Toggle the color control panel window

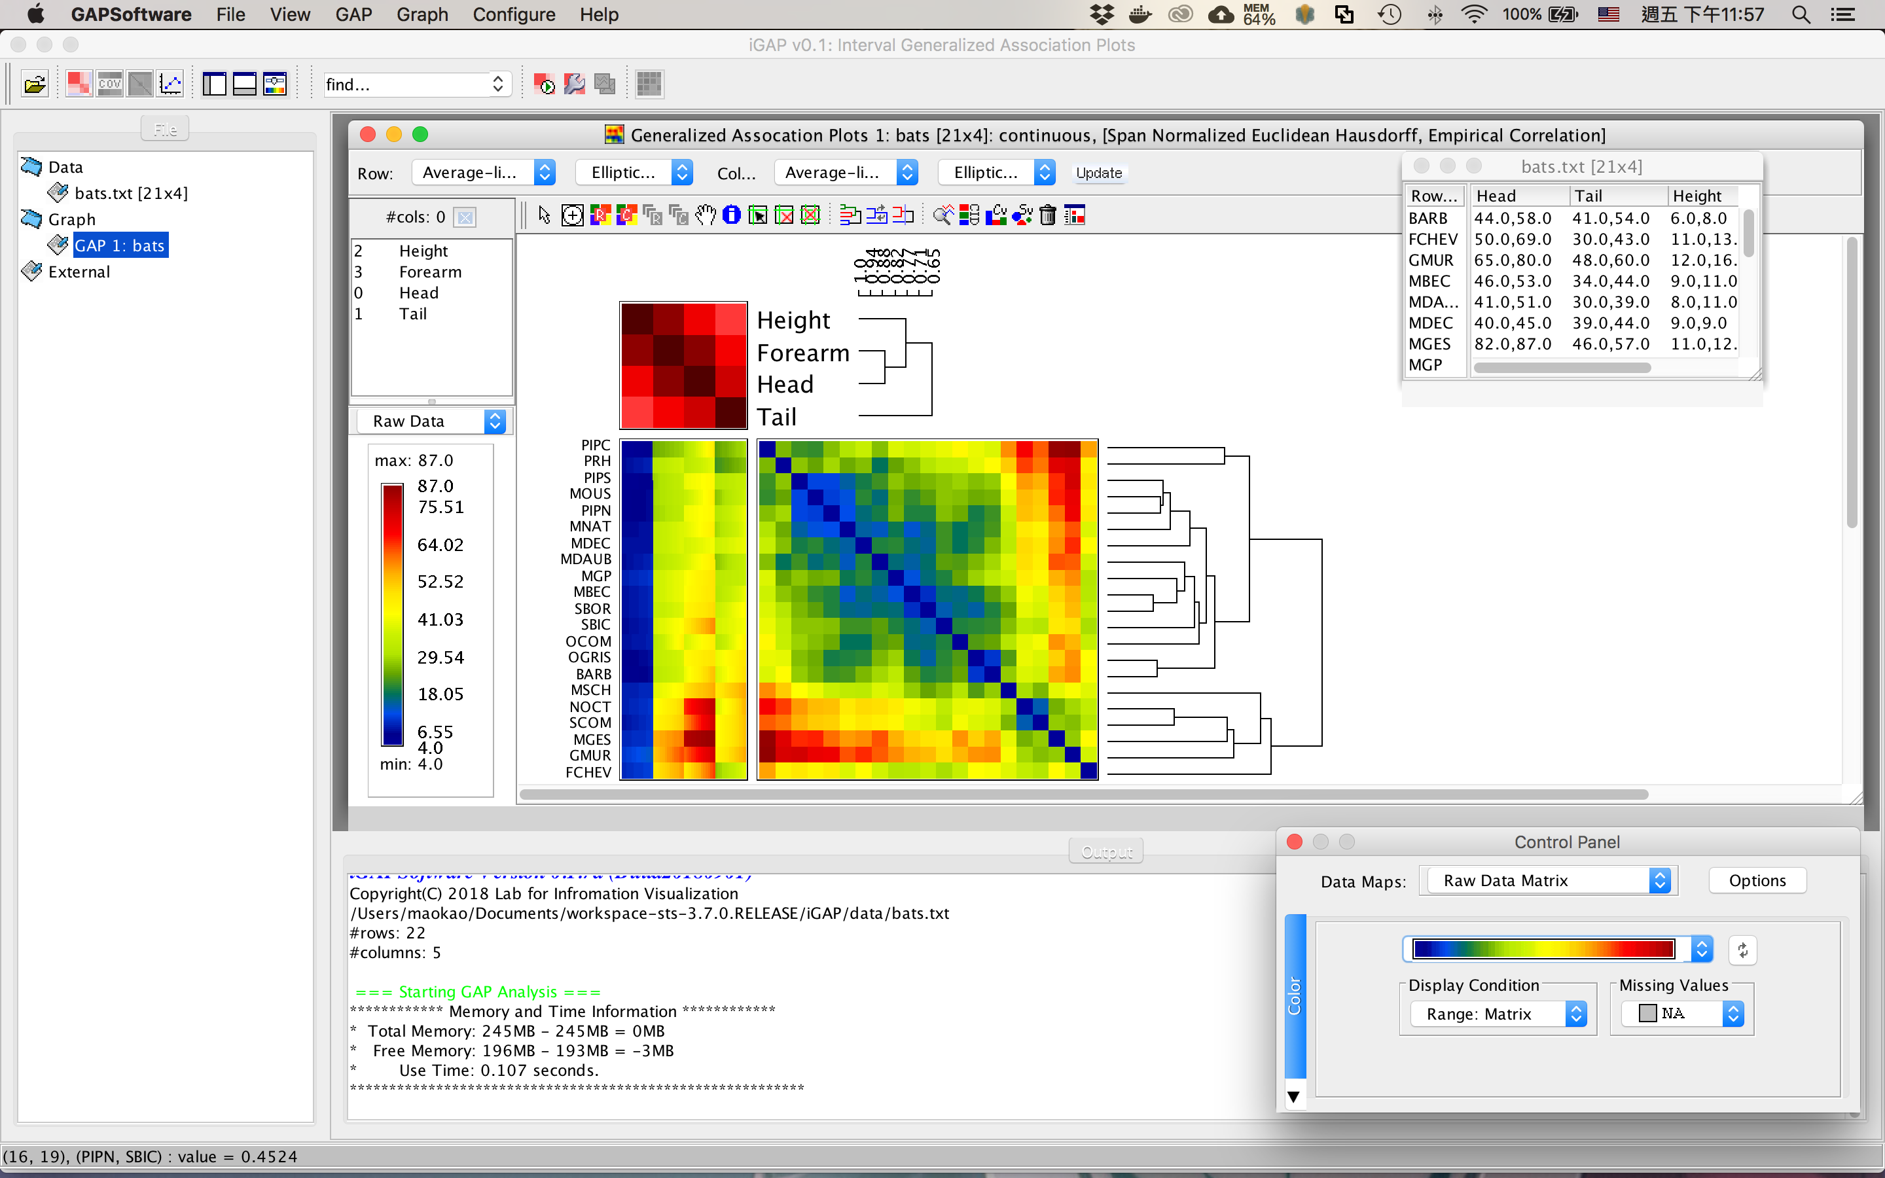[x=275, y=84]
